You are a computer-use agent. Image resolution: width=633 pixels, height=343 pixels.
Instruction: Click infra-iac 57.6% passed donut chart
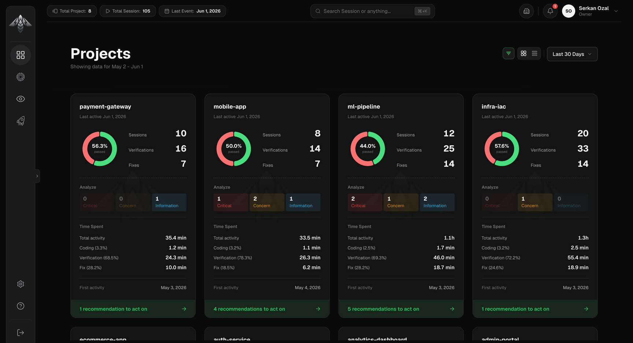pyautogui.click(x=502, y=149)
